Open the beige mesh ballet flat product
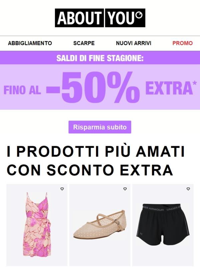The width and height of the screenshot is (200, 267). (x=100, y=225)
